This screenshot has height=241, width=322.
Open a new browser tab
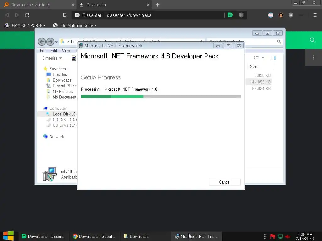coord(158,5)
